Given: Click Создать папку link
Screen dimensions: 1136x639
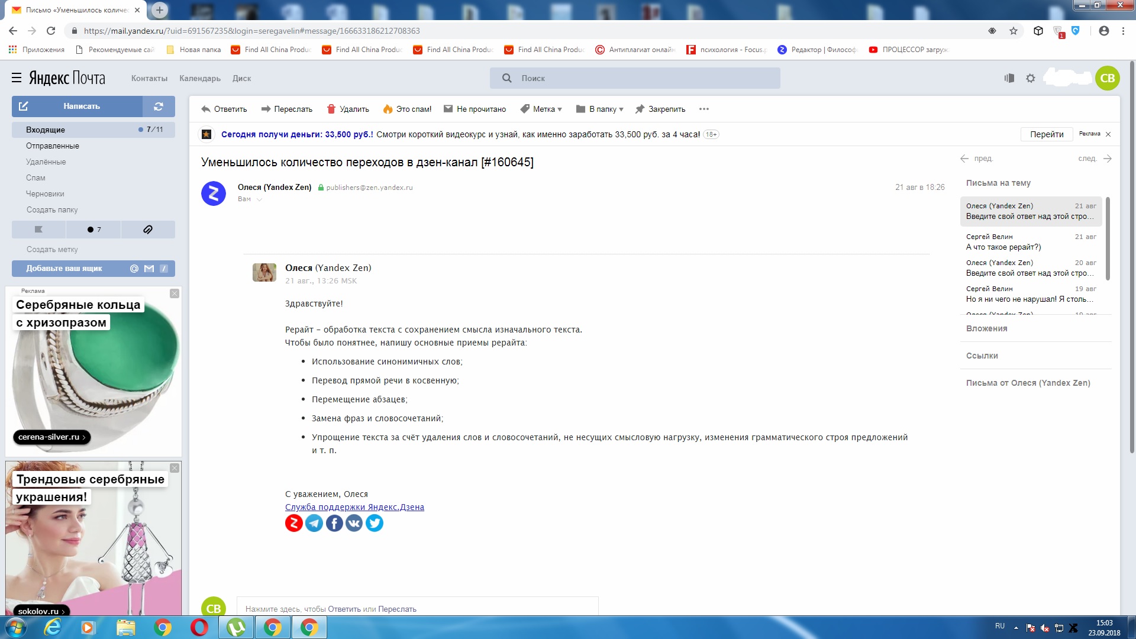Looking at the screenshot, I should pos(52,209).
